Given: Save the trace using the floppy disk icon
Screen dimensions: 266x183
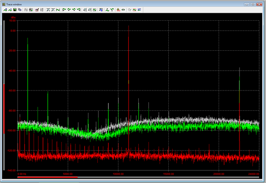Looking at the screenshot, I should click(x=15, y=10).
